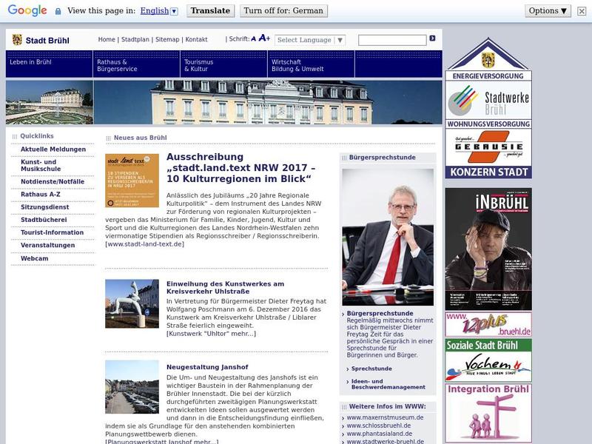Click the 12plus.bruehl.de banner
592x444 pixels.
point(488,324)
